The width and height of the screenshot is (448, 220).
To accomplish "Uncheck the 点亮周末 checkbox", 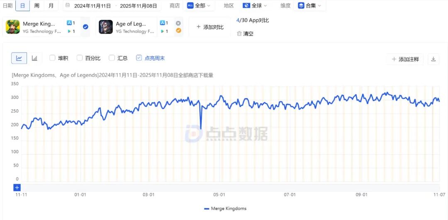I will tap(139, 58).
